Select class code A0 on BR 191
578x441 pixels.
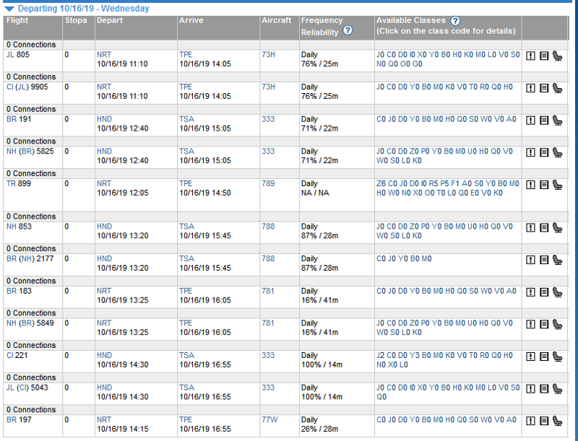pos(512,119)
